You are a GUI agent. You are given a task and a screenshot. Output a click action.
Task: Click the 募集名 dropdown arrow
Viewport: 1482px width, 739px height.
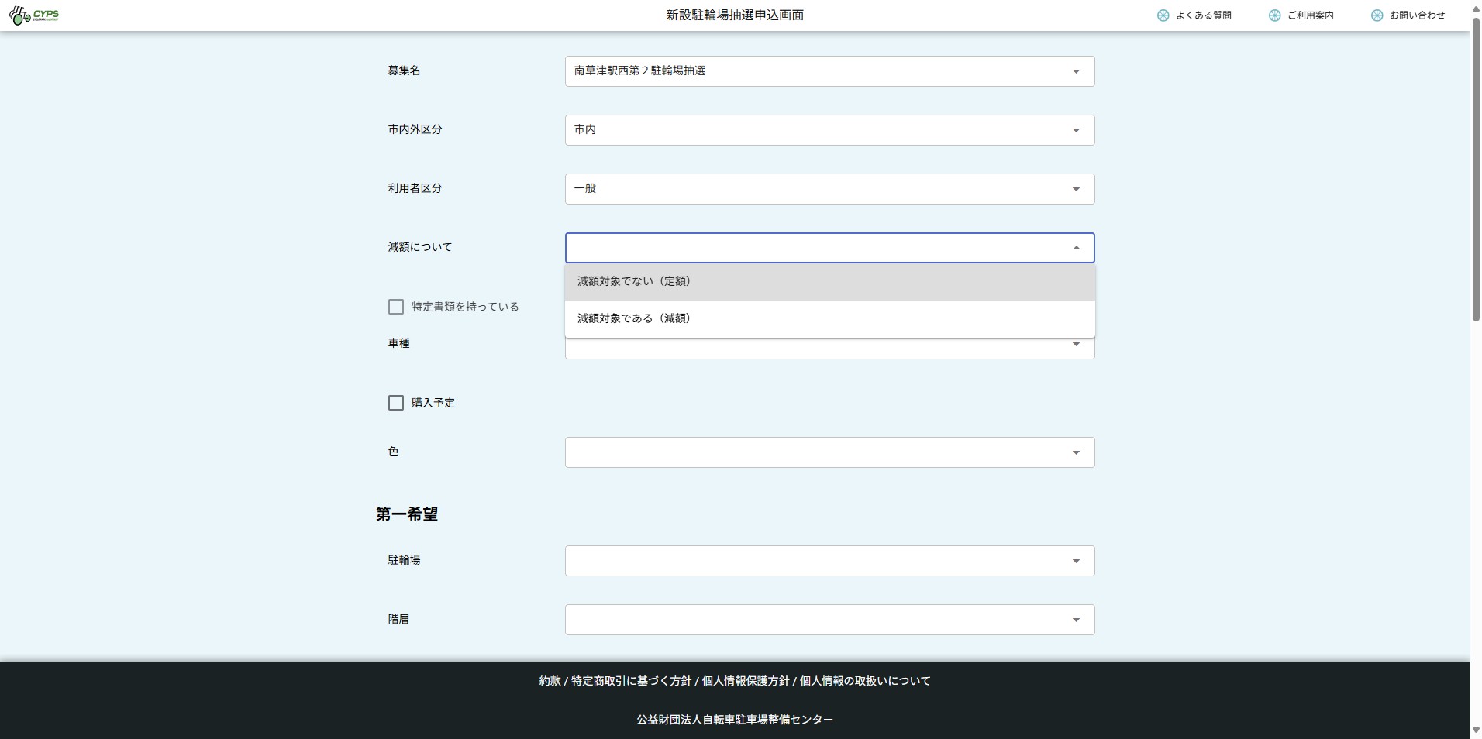[1076, 71]
